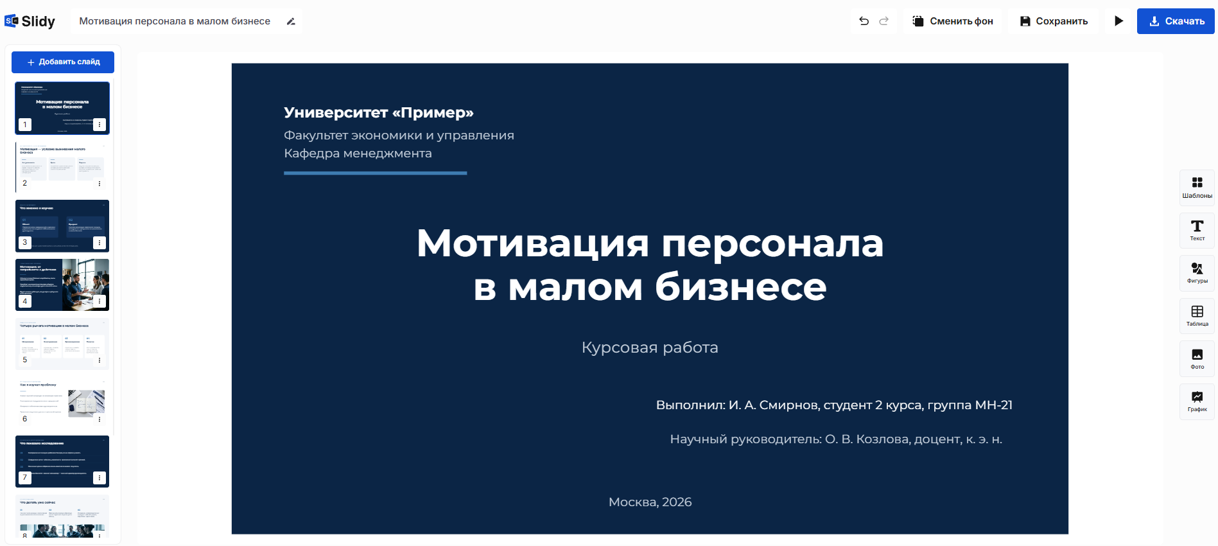Select the 'Москва, 2026' text

(650, 502)
